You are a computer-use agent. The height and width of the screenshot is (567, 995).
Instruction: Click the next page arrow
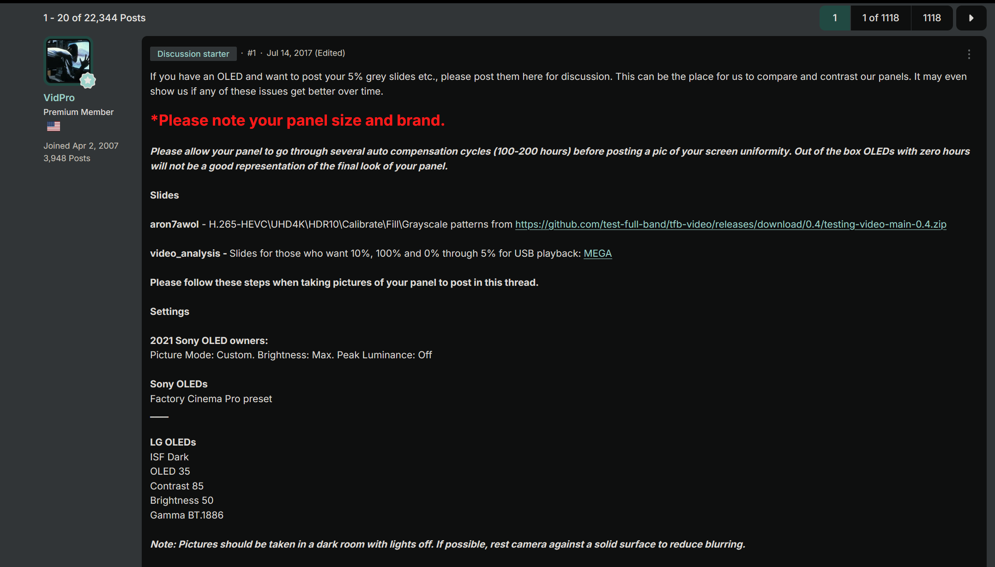click(x=971, y=18)
